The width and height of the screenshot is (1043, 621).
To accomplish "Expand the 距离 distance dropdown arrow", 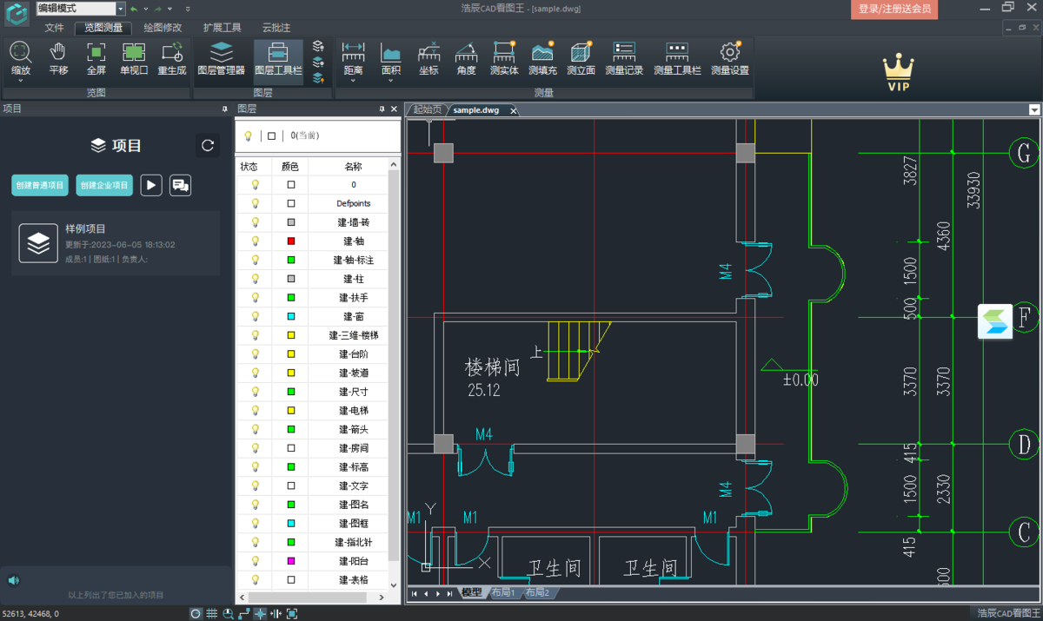I will pos(353,82).
